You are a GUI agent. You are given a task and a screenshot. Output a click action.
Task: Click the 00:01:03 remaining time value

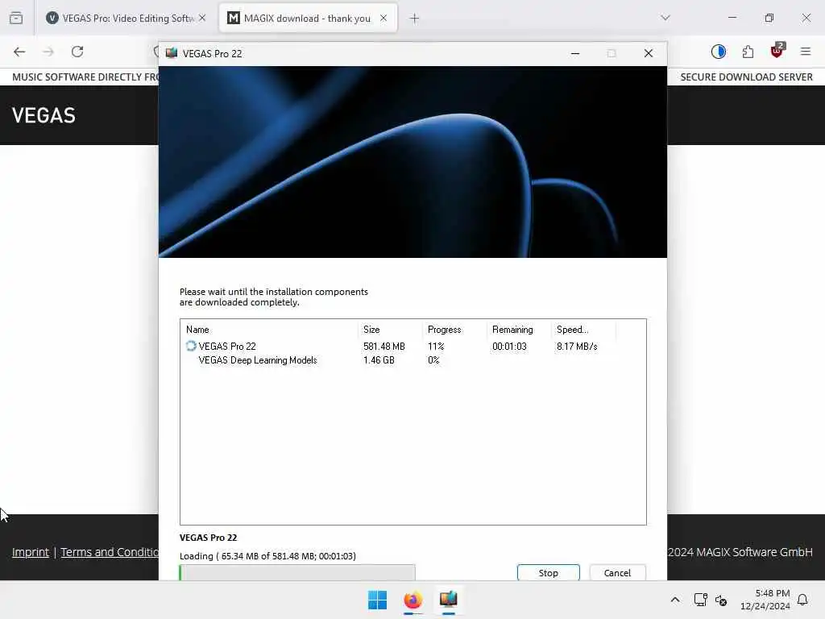[x=509, y=347]
